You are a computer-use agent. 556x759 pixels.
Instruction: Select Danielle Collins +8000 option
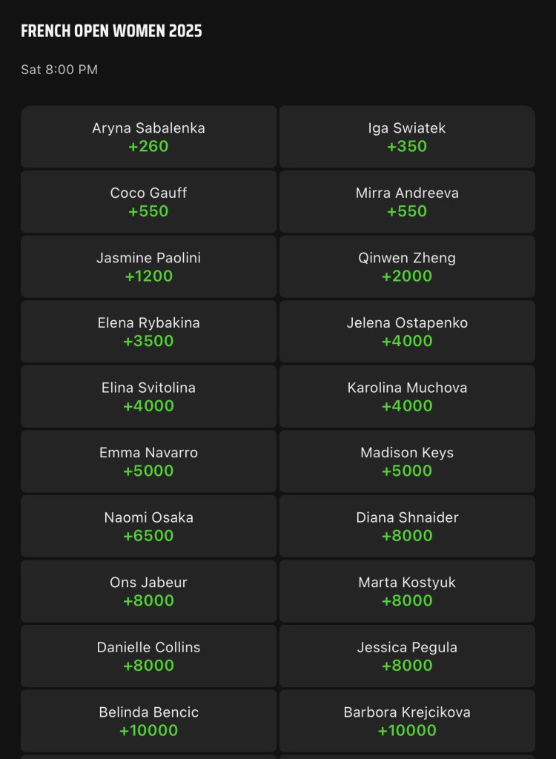coord(149,656)
